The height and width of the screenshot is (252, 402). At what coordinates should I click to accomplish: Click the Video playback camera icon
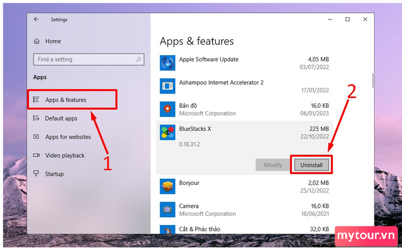pyautogui.click(x=36, y=155)
